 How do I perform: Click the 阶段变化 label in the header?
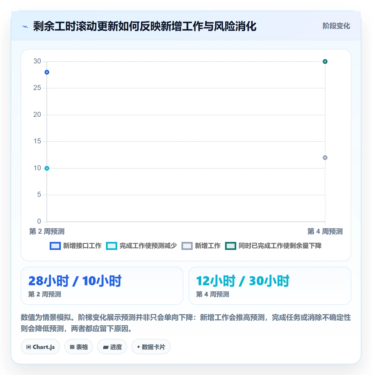pos(336,26)
